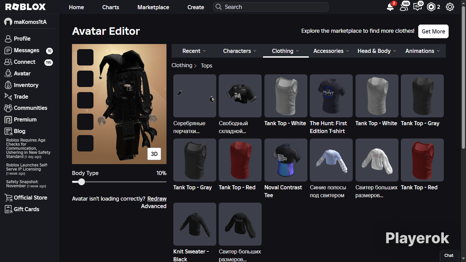Image resolution: width=466 pixels, height=262 pixels.
Task: Open the Chat button
Action: tap(449, 256)
